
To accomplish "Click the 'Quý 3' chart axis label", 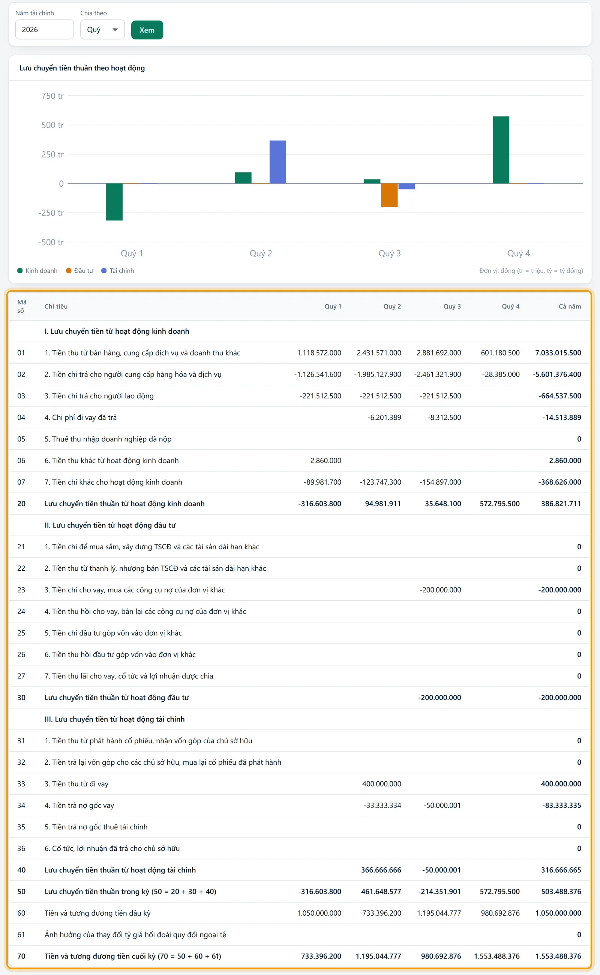I will point(389,253).
